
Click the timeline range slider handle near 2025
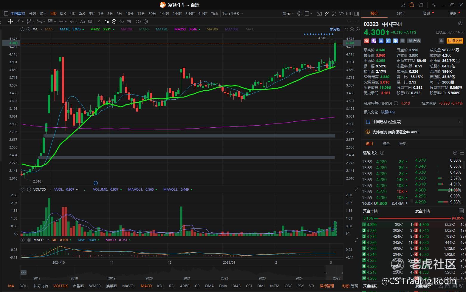[342, 272]
